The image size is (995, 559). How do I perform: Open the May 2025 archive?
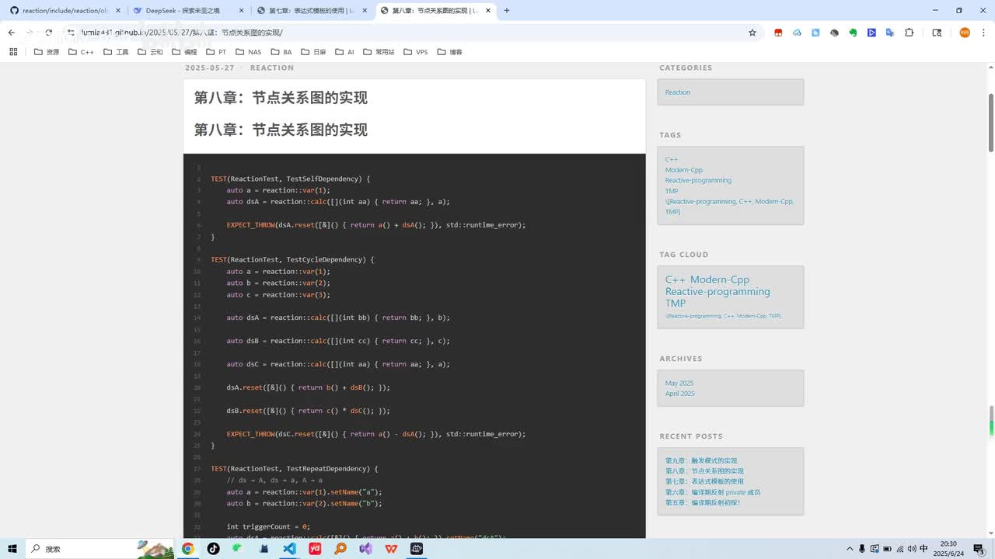pos(679,384)
